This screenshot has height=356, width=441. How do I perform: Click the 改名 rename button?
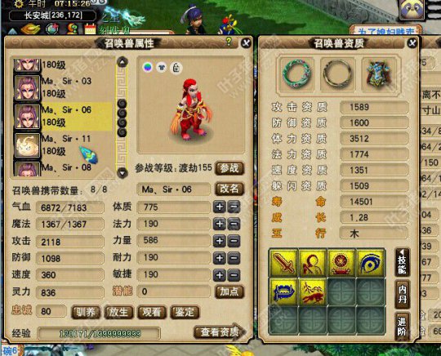pos(229,189)
